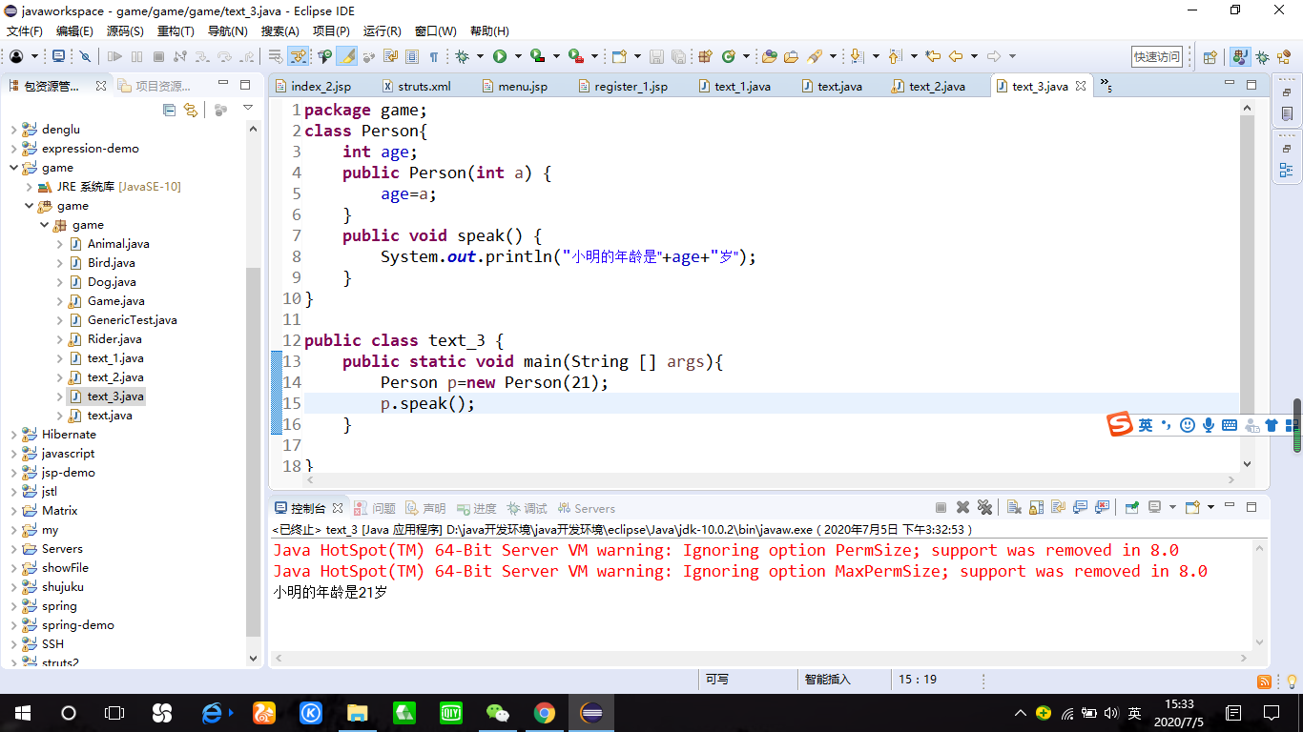Click Remove All Terminated Launches icon
1303x732 pixels.
coord(984,508)
